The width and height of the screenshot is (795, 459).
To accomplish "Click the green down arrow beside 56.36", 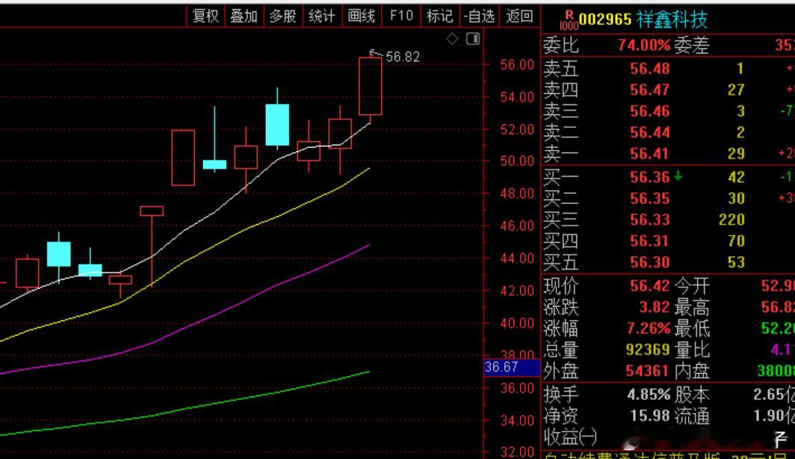I will (678, 176).
